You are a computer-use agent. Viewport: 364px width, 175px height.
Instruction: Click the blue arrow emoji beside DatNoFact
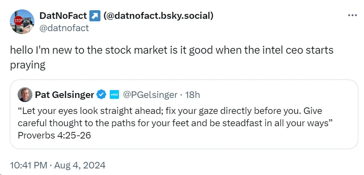[x=94, y=16]
